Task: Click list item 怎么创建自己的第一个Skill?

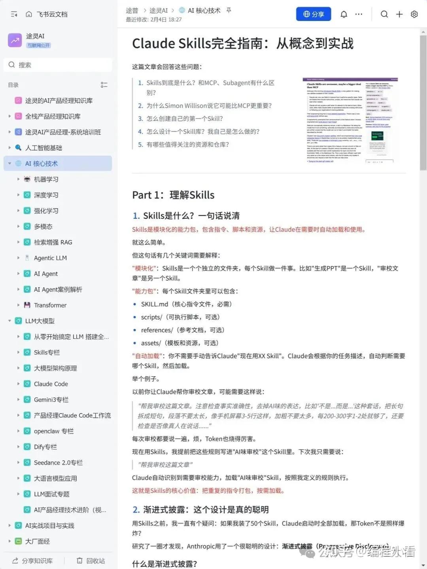Action: coord(185,119)
